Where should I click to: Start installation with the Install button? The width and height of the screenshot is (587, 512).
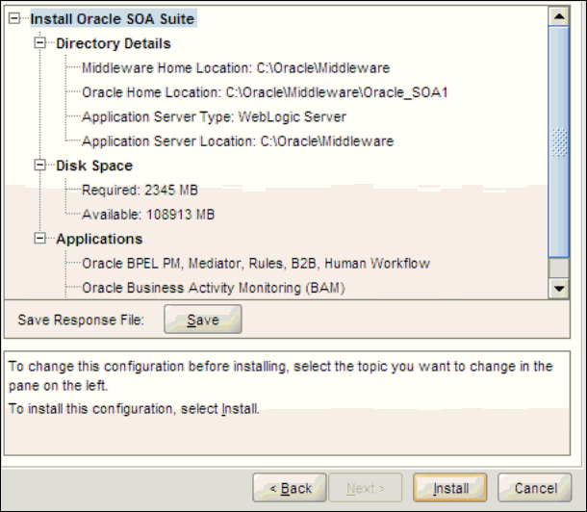click(449, 488)
